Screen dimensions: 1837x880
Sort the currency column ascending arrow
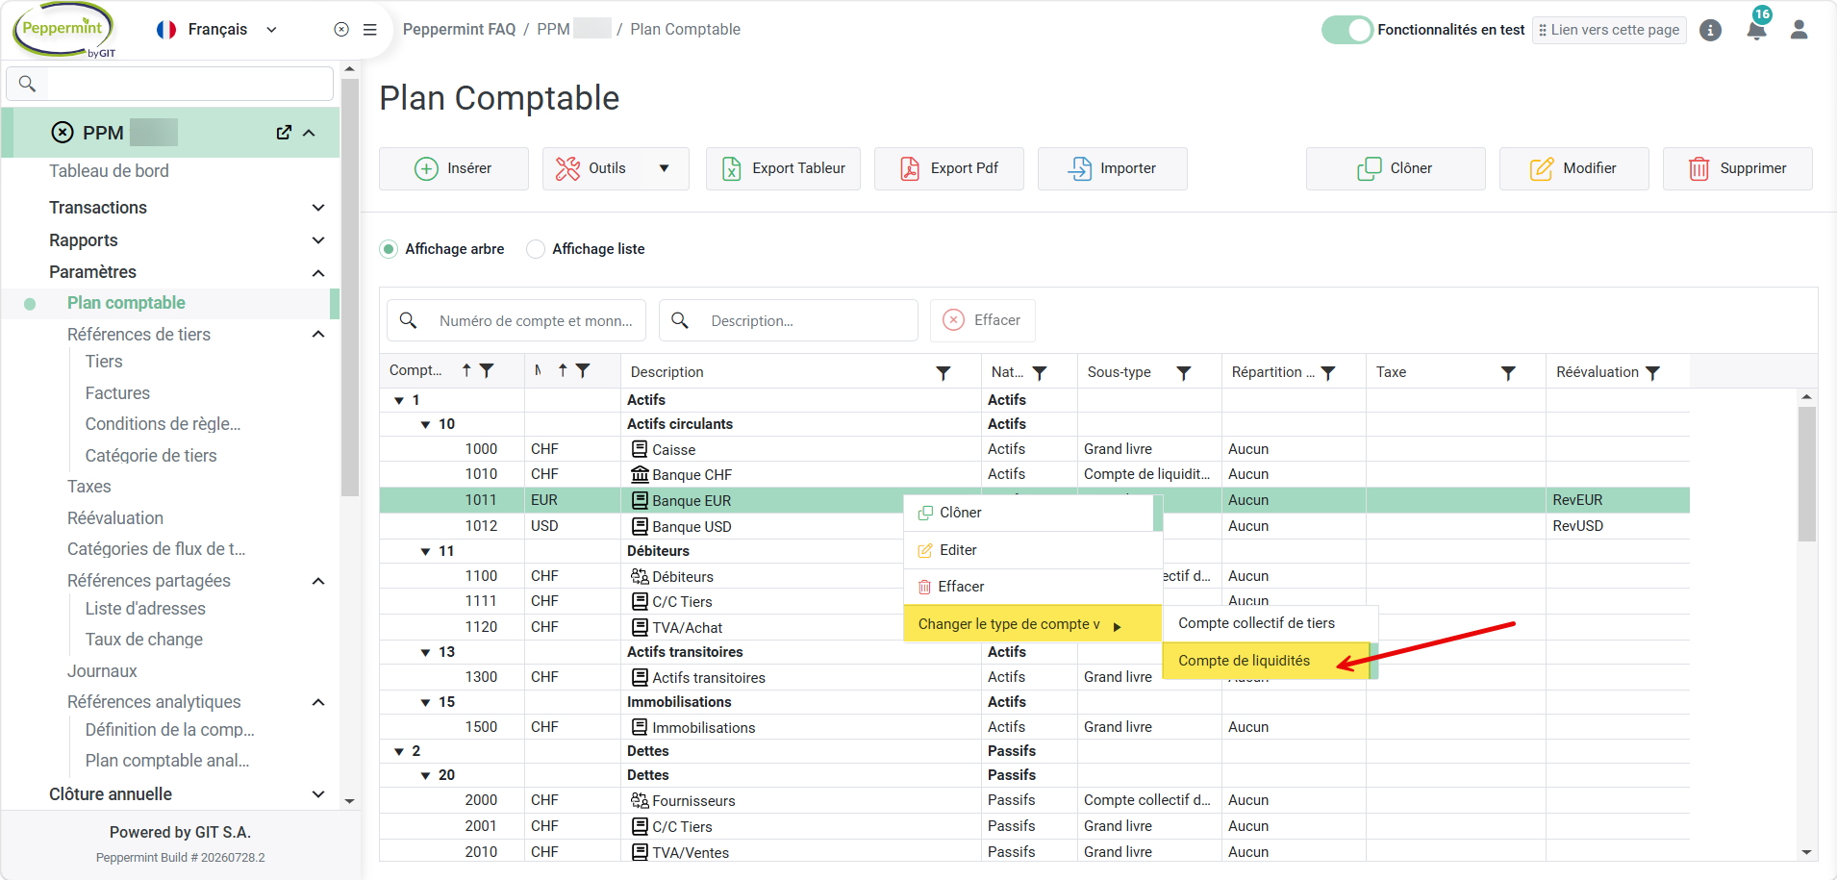pyautogui.click(x=563, y=370)
